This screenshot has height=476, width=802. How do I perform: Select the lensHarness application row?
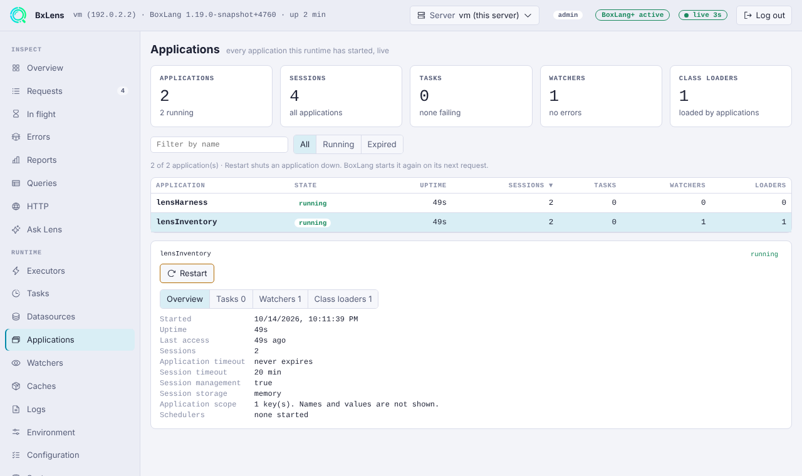pyautogui.click(x=471, y=203)
